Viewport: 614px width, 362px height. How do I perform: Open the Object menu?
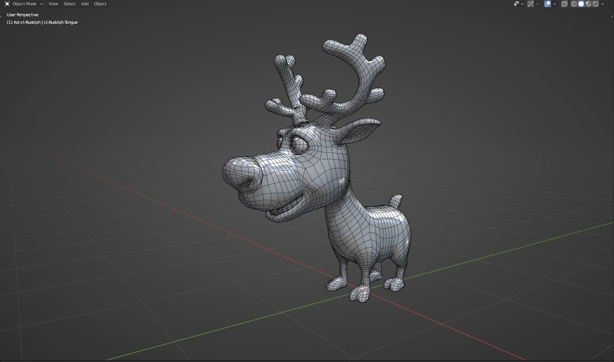point(100,4)
